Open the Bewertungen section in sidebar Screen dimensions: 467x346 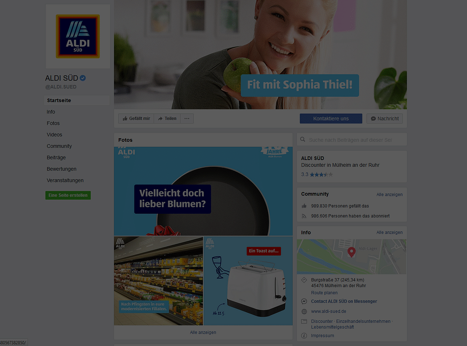coord(62,169)
